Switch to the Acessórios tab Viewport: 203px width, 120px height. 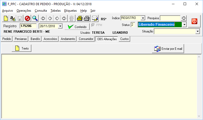point(50,39)
